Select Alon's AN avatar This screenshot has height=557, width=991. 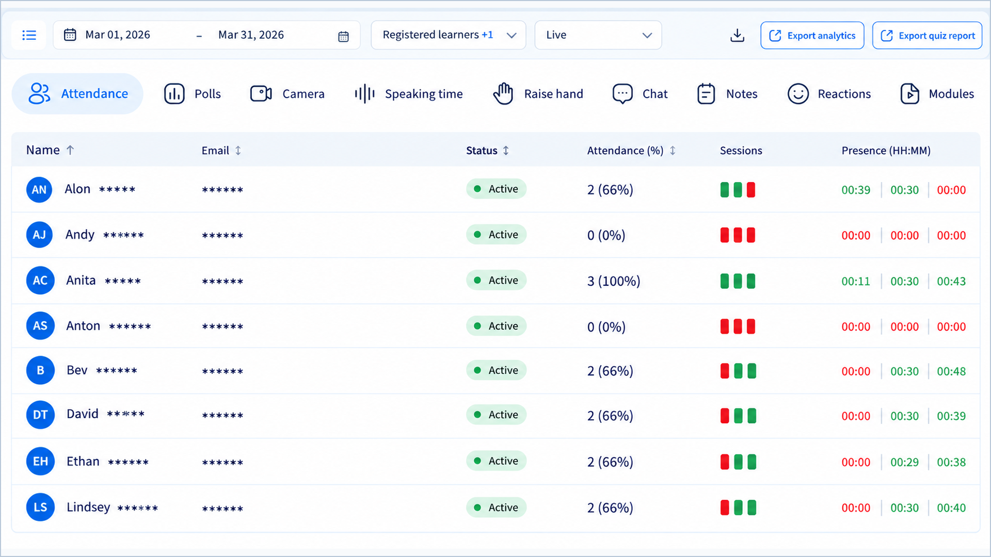coord(39,189)
